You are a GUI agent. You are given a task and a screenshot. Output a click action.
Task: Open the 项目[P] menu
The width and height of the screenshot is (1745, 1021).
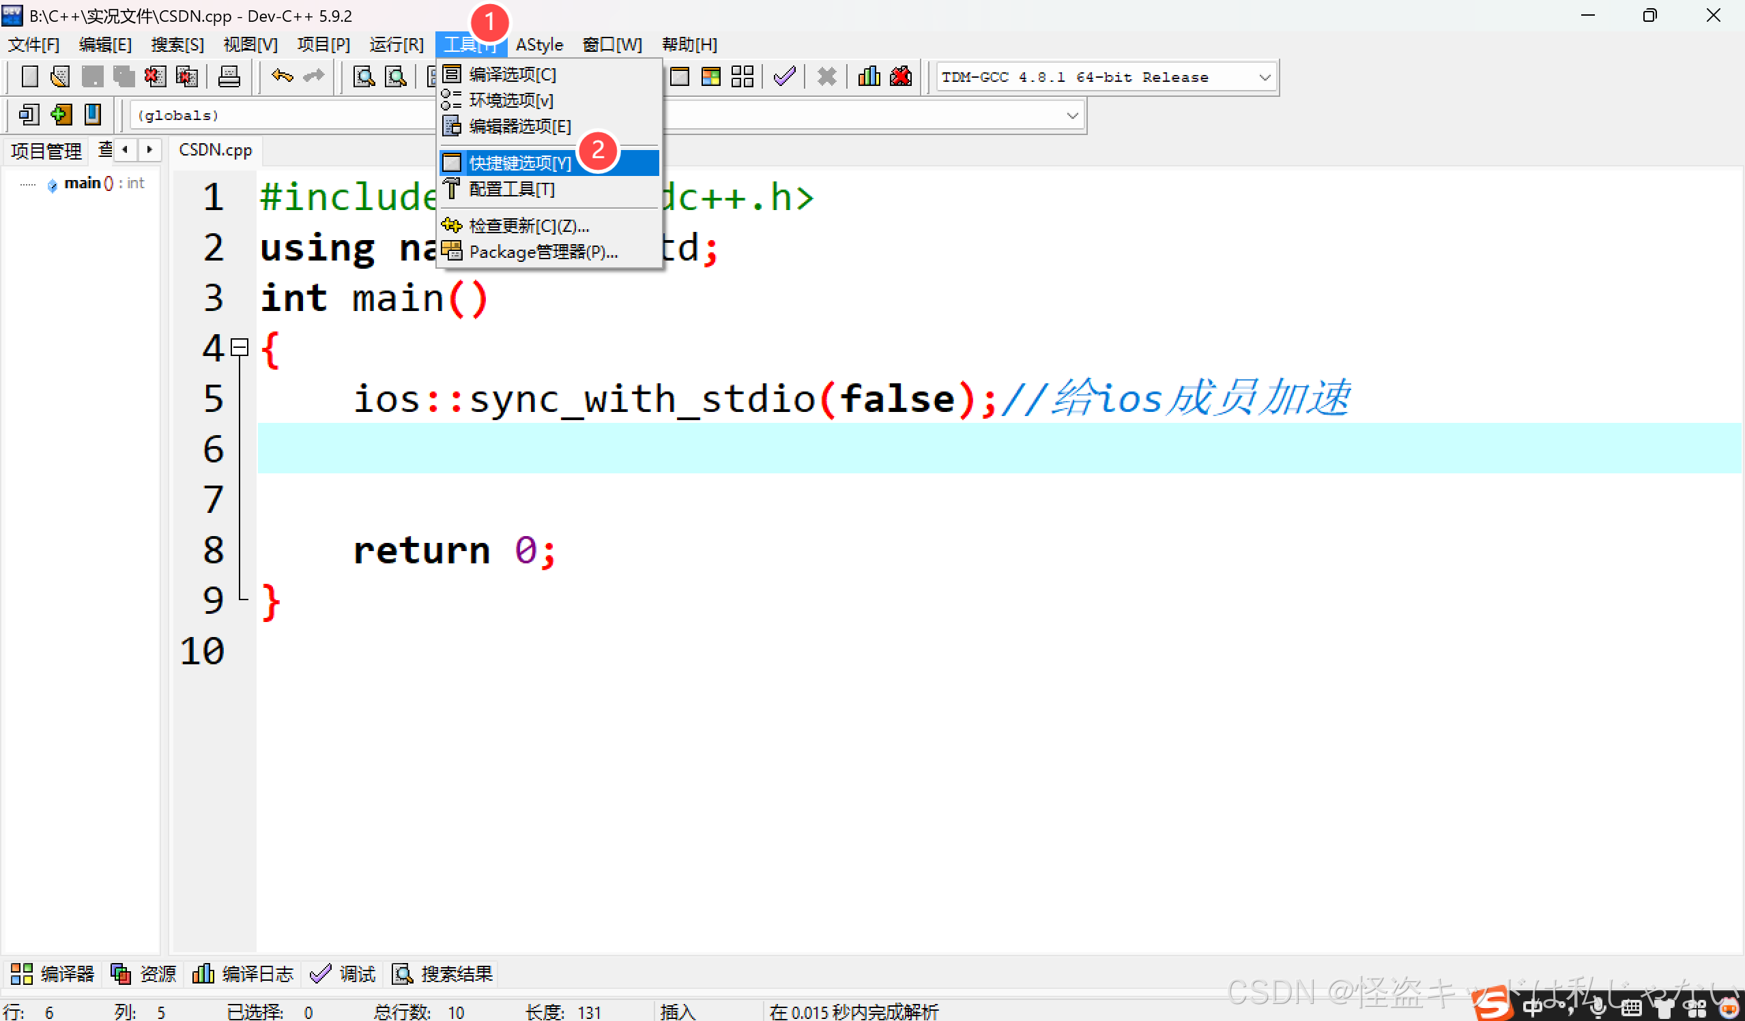click(323, 44)
